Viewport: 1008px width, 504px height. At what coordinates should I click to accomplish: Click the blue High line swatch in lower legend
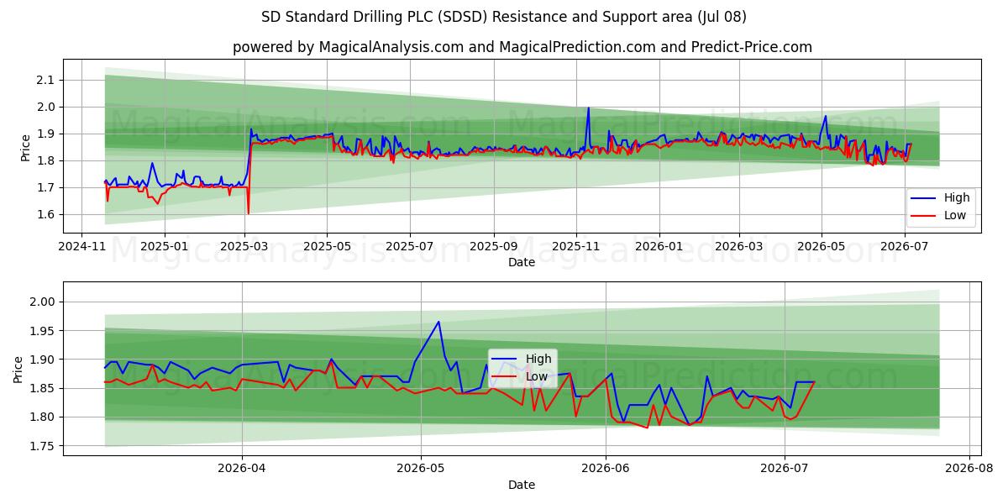[507, 360]
